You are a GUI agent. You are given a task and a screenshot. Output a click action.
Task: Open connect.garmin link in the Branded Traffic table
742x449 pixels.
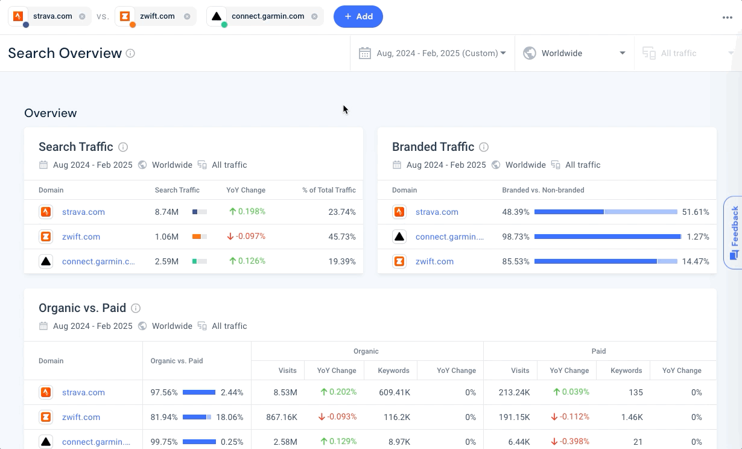[x=449, y=237]
